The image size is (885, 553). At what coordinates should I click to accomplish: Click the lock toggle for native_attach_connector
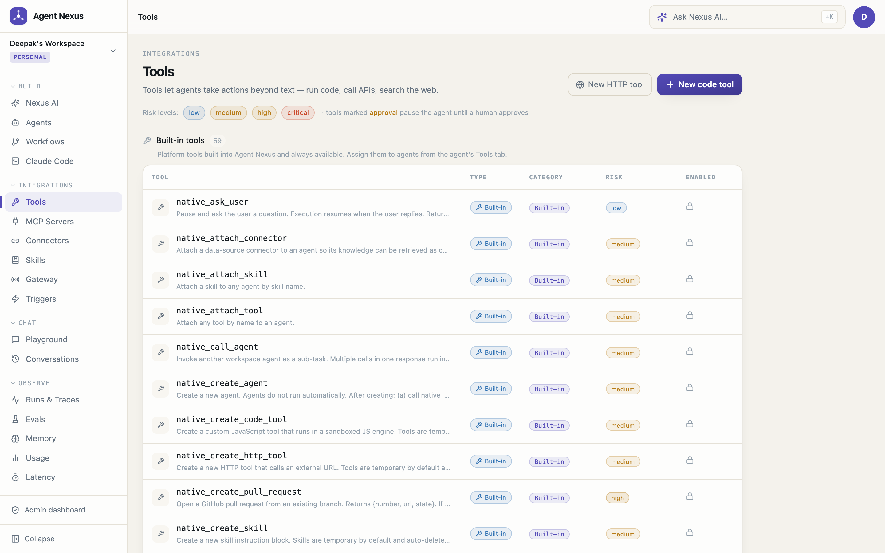690,242
